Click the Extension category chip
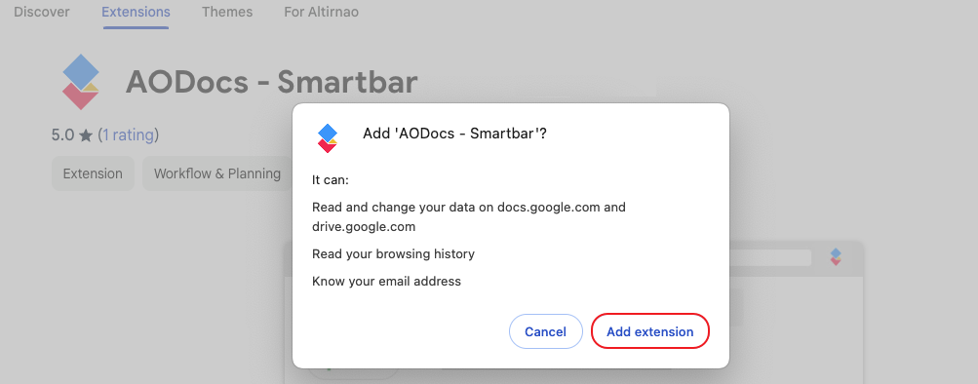978x384 pixels. (x=93, y=173)
